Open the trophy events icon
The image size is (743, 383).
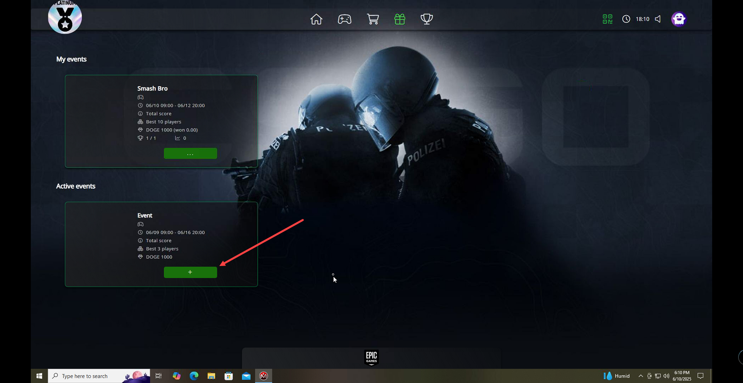point(427,19)
